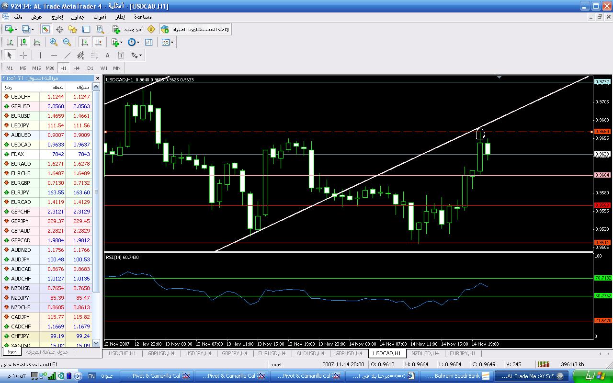Set timeframe to H4

(x=77, y=68)
